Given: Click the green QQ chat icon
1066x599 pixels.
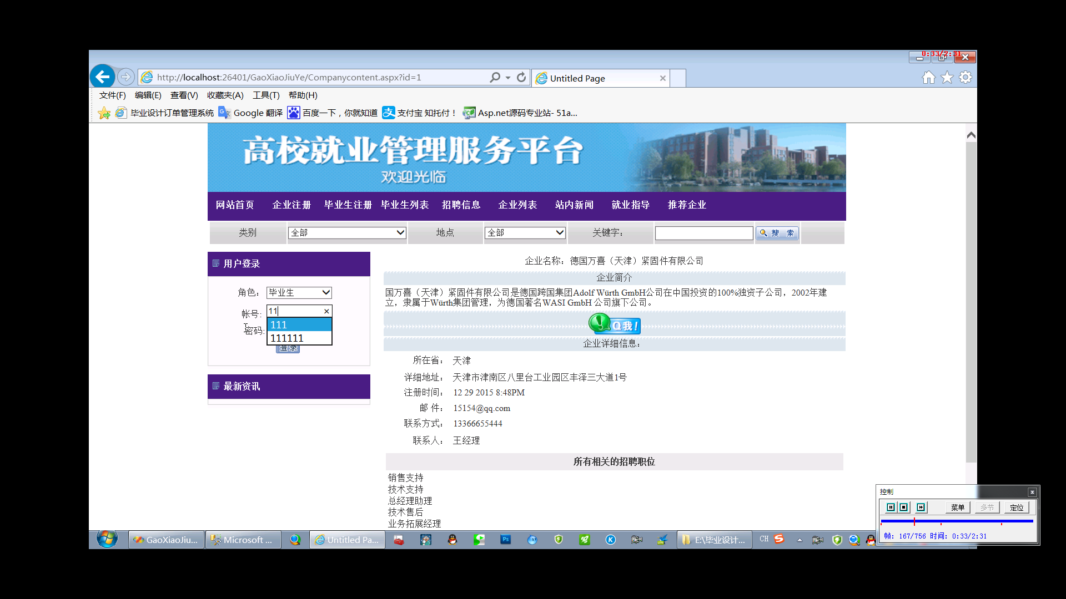Looking at the screenshot, I should [x=614, y=323].
